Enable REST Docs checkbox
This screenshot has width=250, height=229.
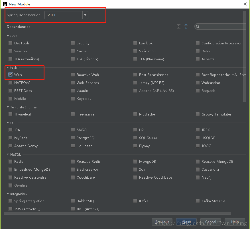pos(10,90)
